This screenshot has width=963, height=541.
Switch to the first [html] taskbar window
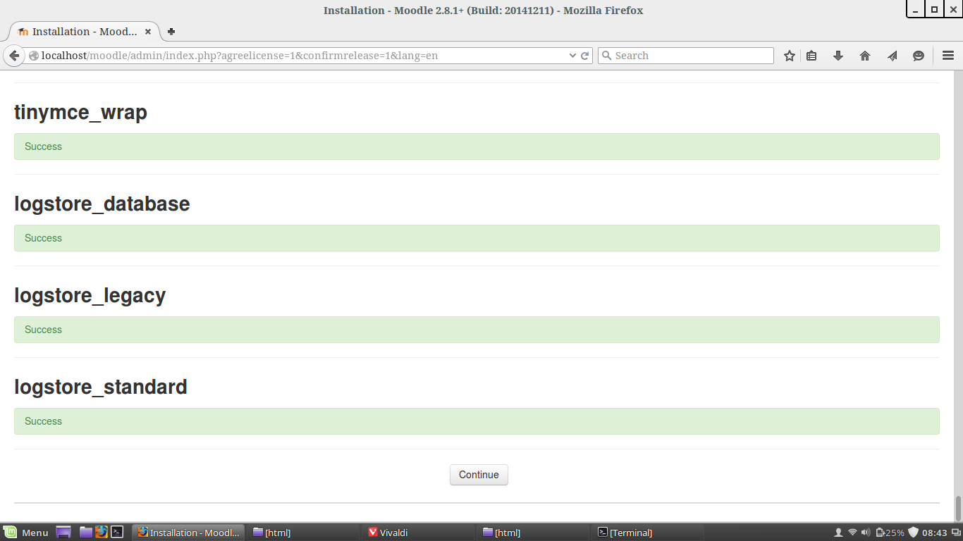pyautogui.click(x=303, y=533)
